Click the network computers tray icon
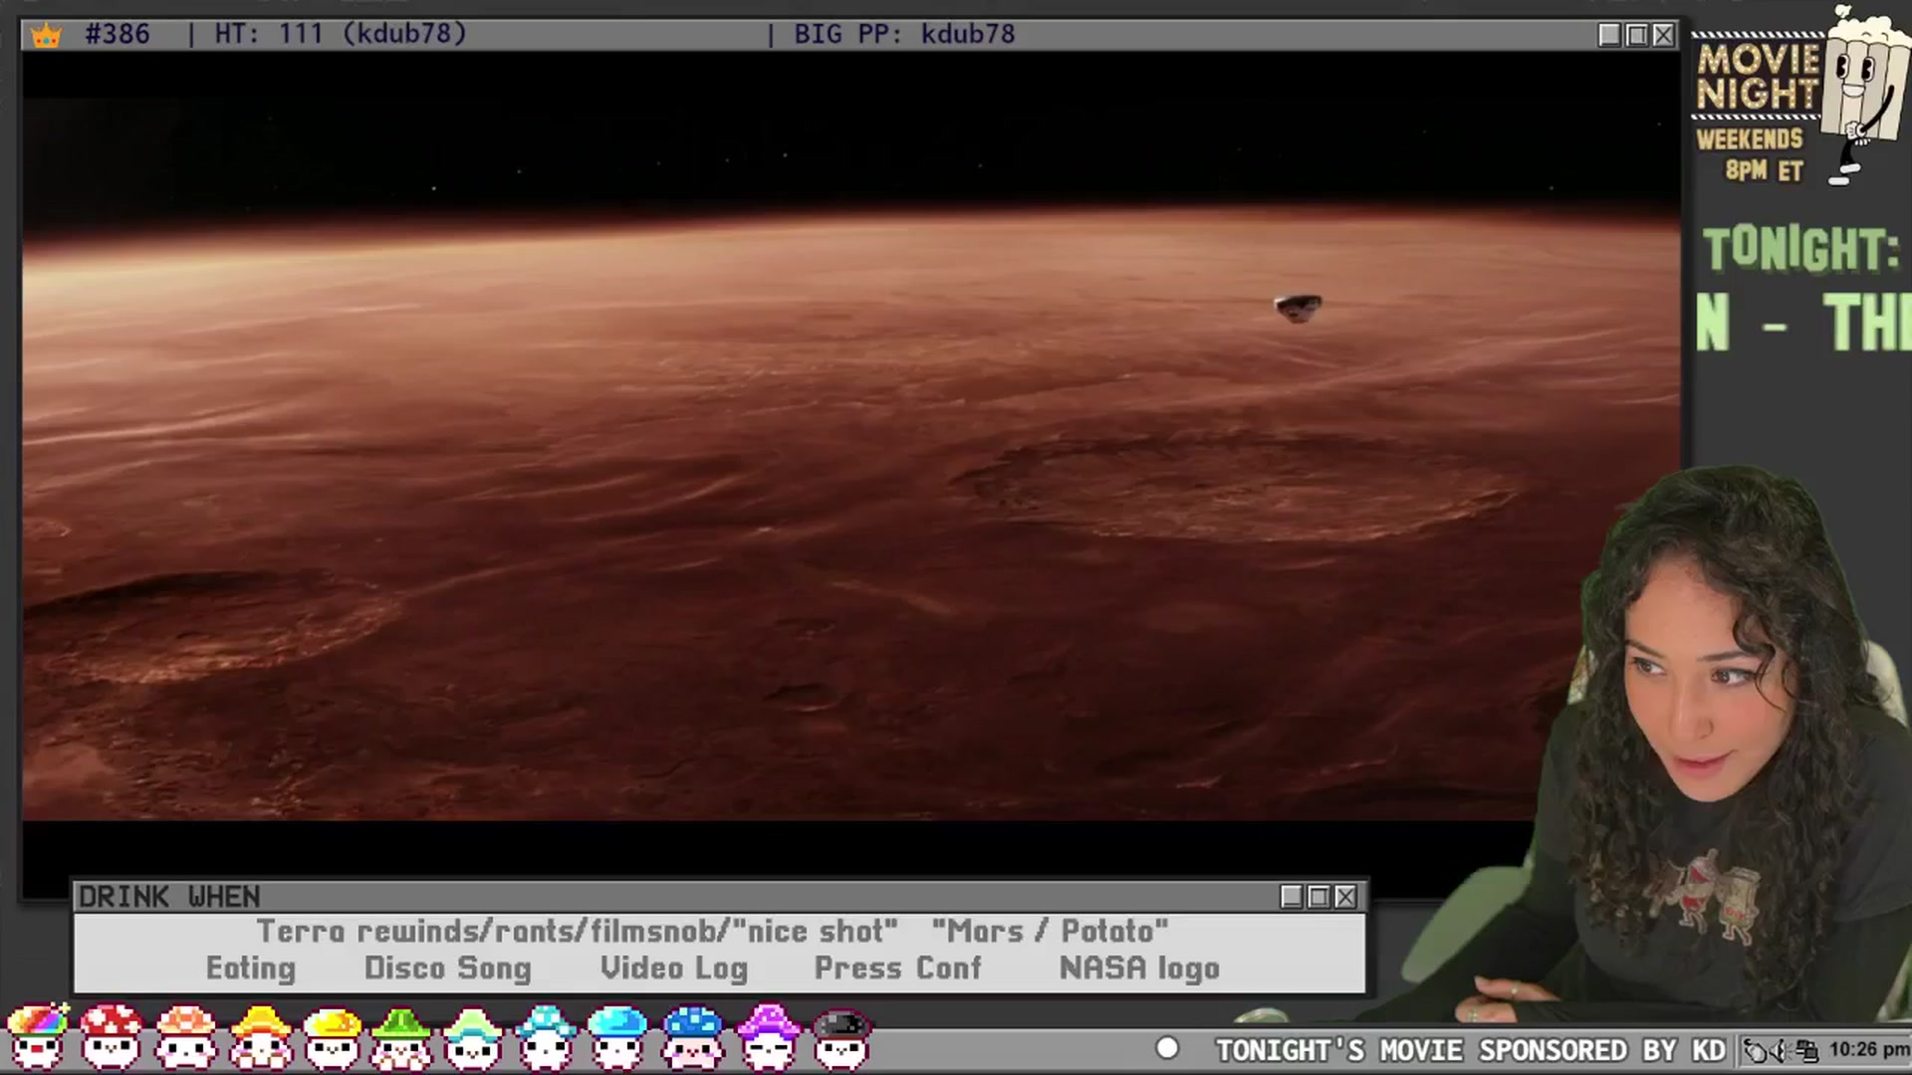Image resolution: width=1912 pixels, height=1075 pixels. pyautogui.click(x=1806, y=1050)
